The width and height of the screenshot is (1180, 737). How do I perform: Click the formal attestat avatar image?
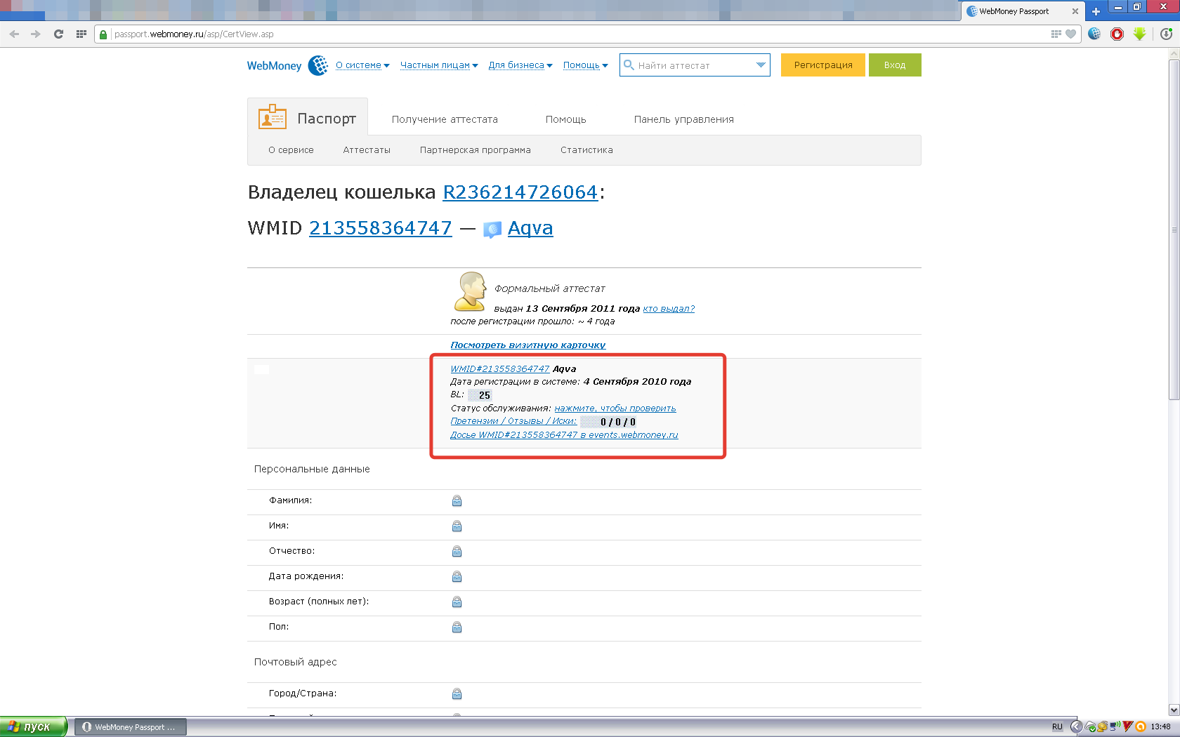pyautogui.click(x=470, y=291)
